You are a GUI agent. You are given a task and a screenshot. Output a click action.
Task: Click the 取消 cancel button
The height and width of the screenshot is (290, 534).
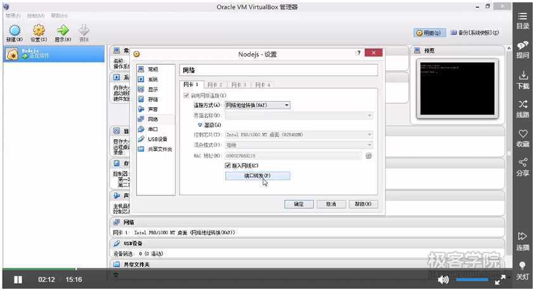point(331,204)
